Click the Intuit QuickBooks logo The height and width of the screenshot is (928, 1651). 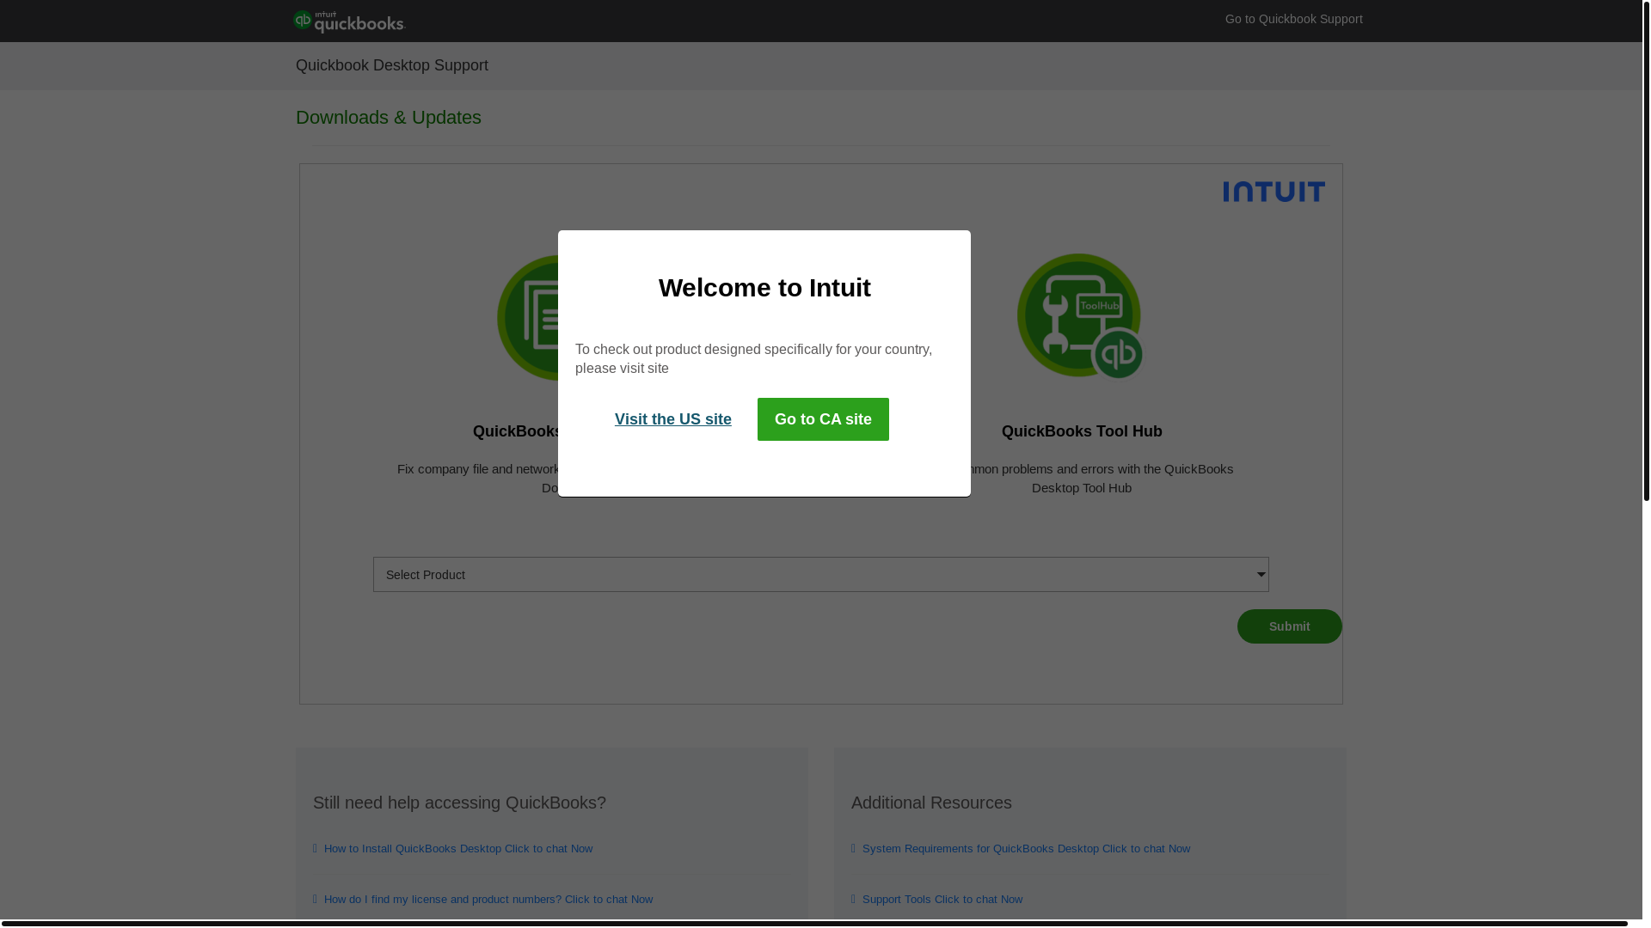click(x=348, y=21)
